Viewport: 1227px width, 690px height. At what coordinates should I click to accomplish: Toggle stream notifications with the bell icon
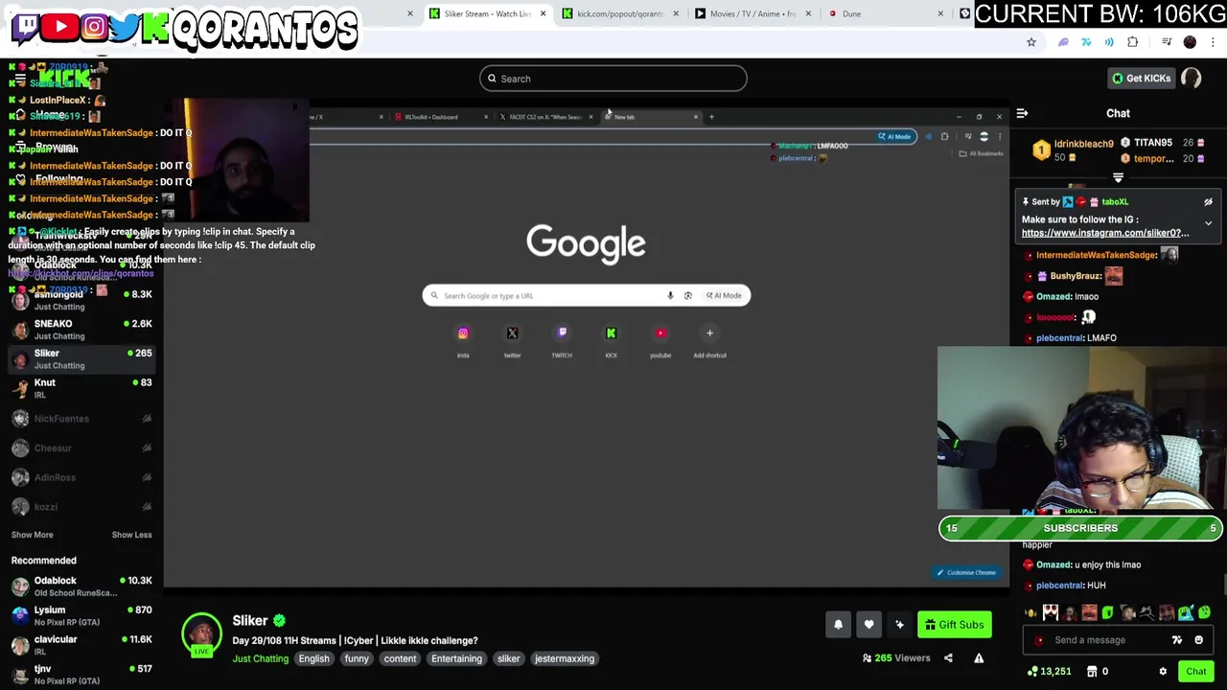838,625
